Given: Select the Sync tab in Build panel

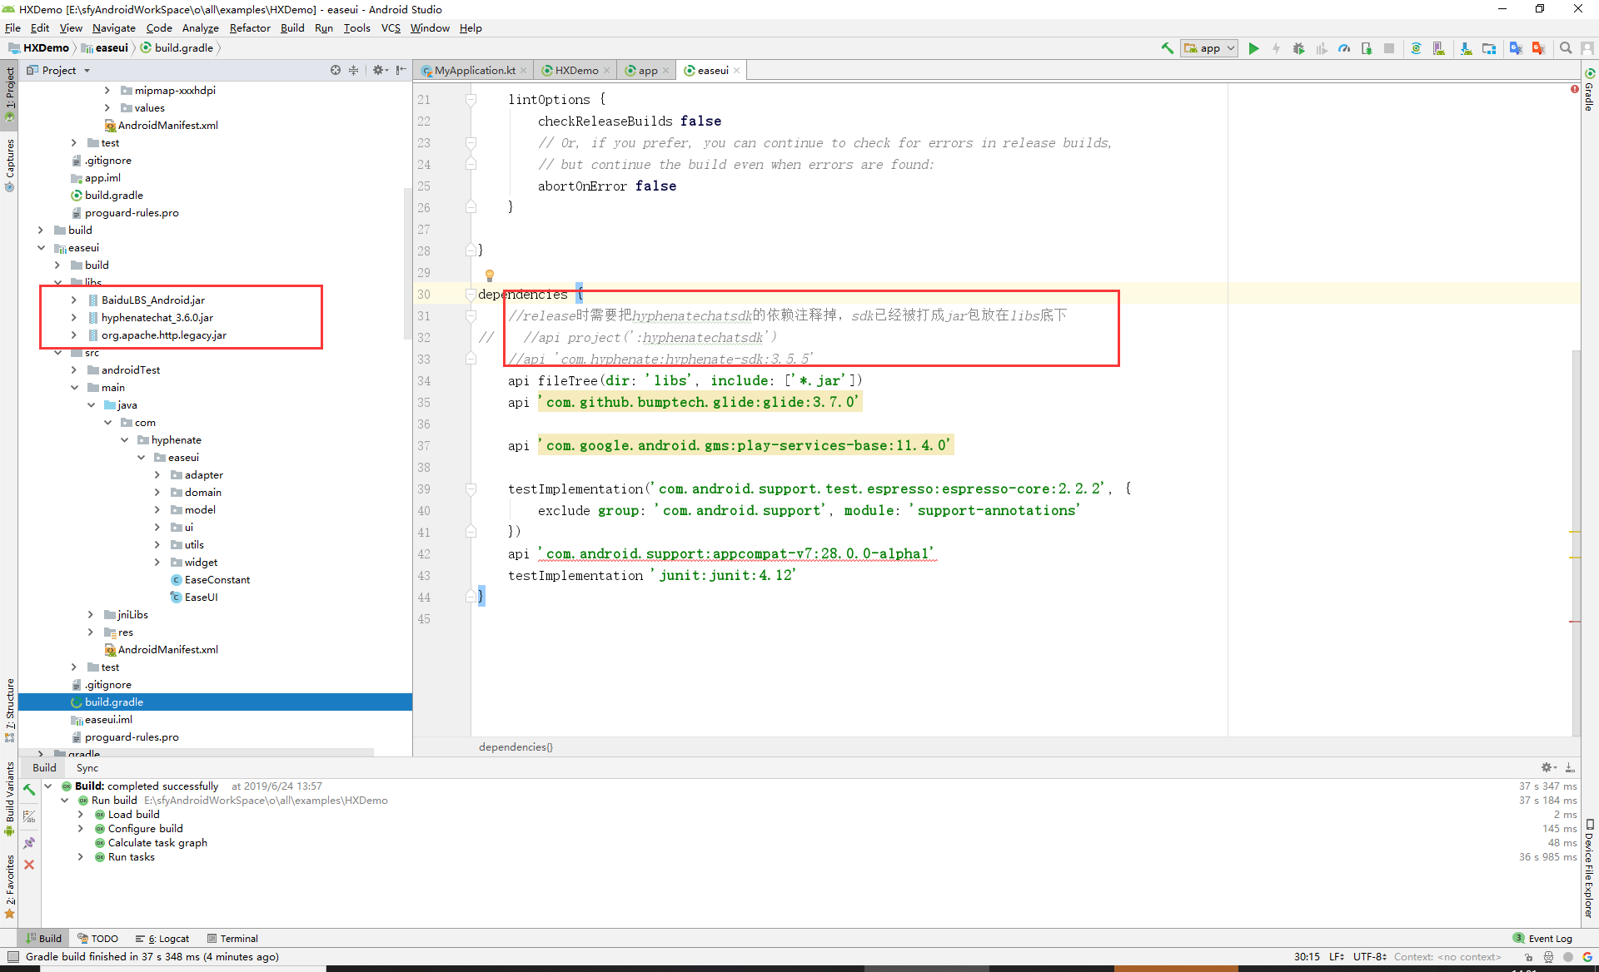Looking at the screenshot, I should (87, 767).
